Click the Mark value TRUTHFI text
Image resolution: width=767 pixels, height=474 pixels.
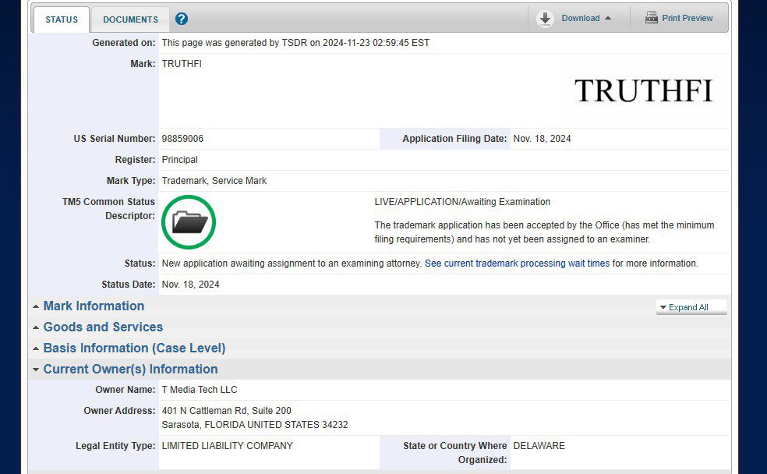182,64
